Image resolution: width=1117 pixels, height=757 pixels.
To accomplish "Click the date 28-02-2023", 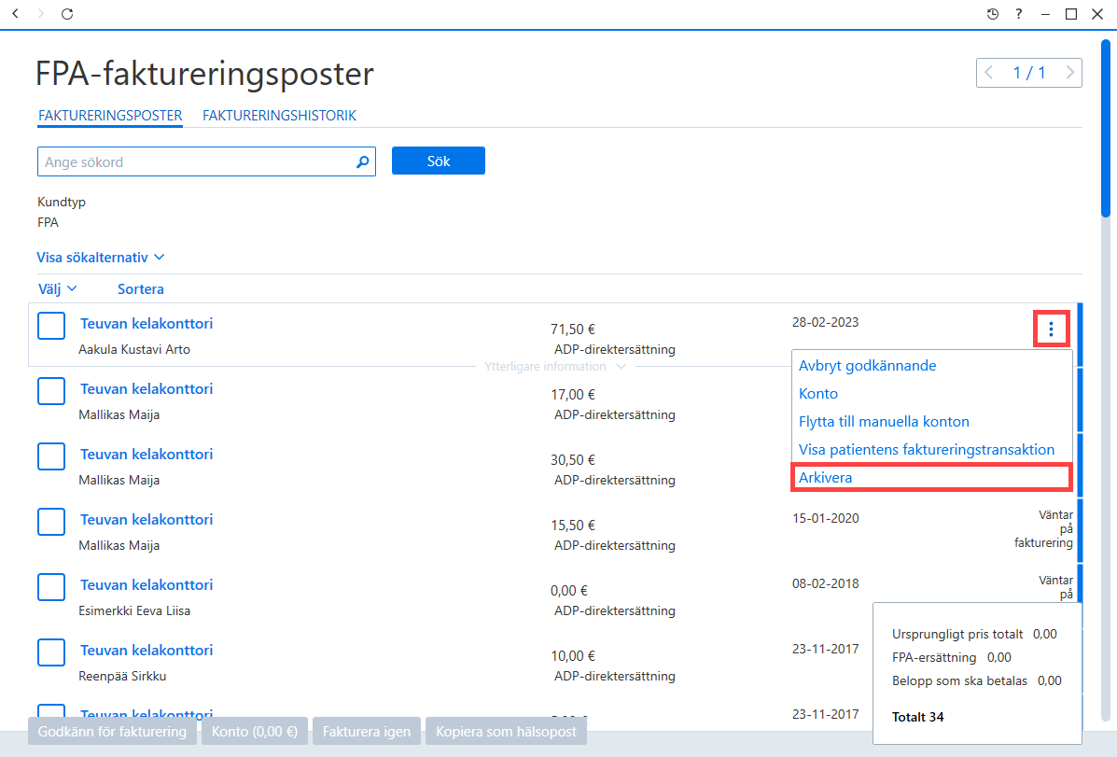I will pyautogui.click(x=825, y=322).
